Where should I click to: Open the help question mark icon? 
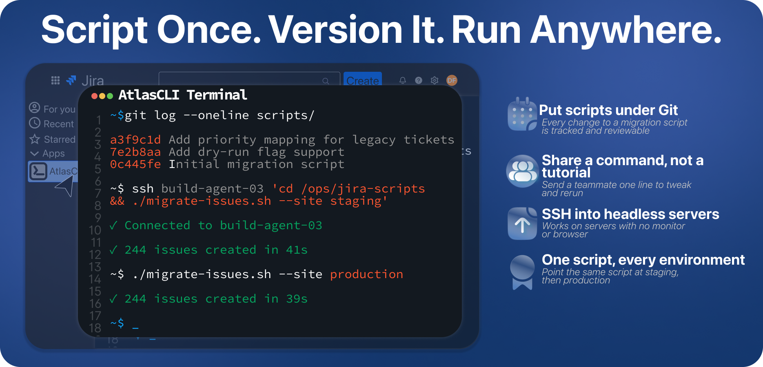419,80
